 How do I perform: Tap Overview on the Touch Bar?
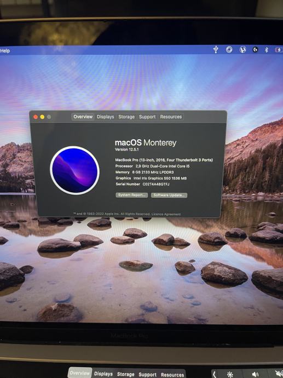click(x=80, y=373)
